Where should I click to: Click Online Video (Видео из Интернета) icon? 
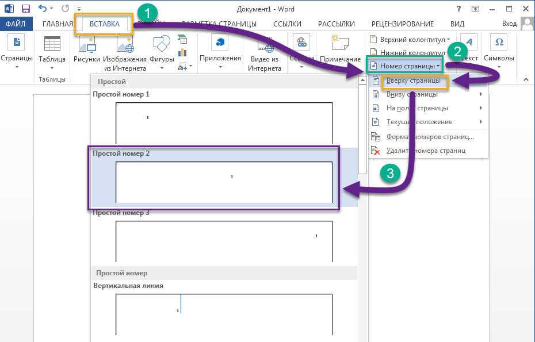tap(264, 44)
